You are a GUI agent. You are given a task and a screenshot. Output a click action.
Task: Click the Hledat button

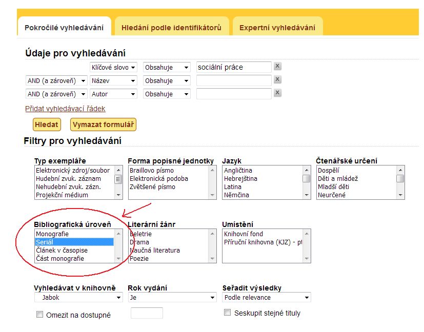pyautogui.click(x=46, y=125)
